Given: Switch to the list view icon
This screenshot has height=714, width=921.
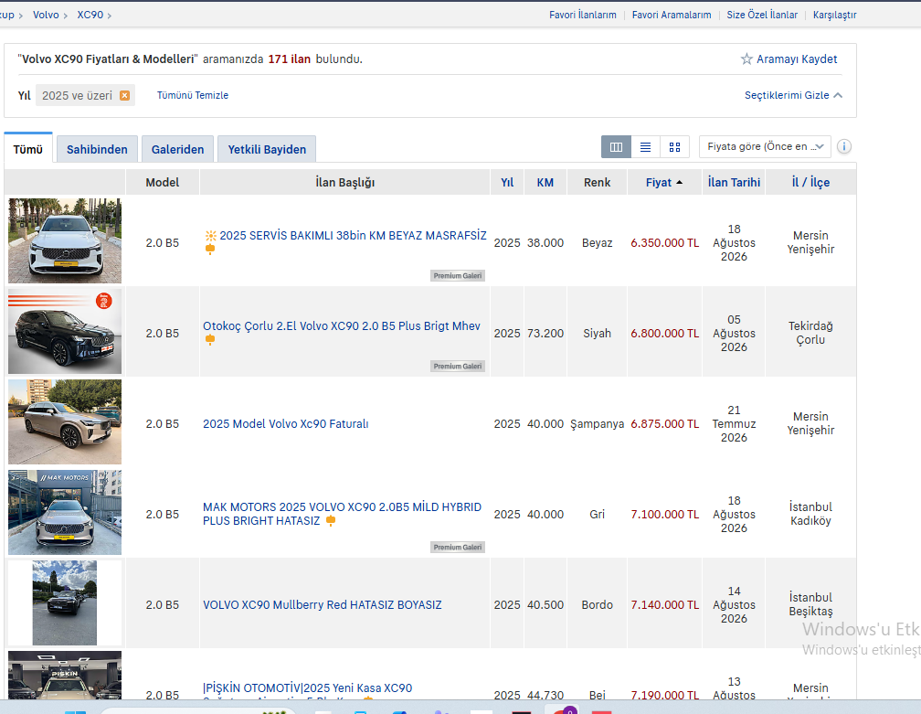Looking at the screenshot, I should (x=645, y=147).
